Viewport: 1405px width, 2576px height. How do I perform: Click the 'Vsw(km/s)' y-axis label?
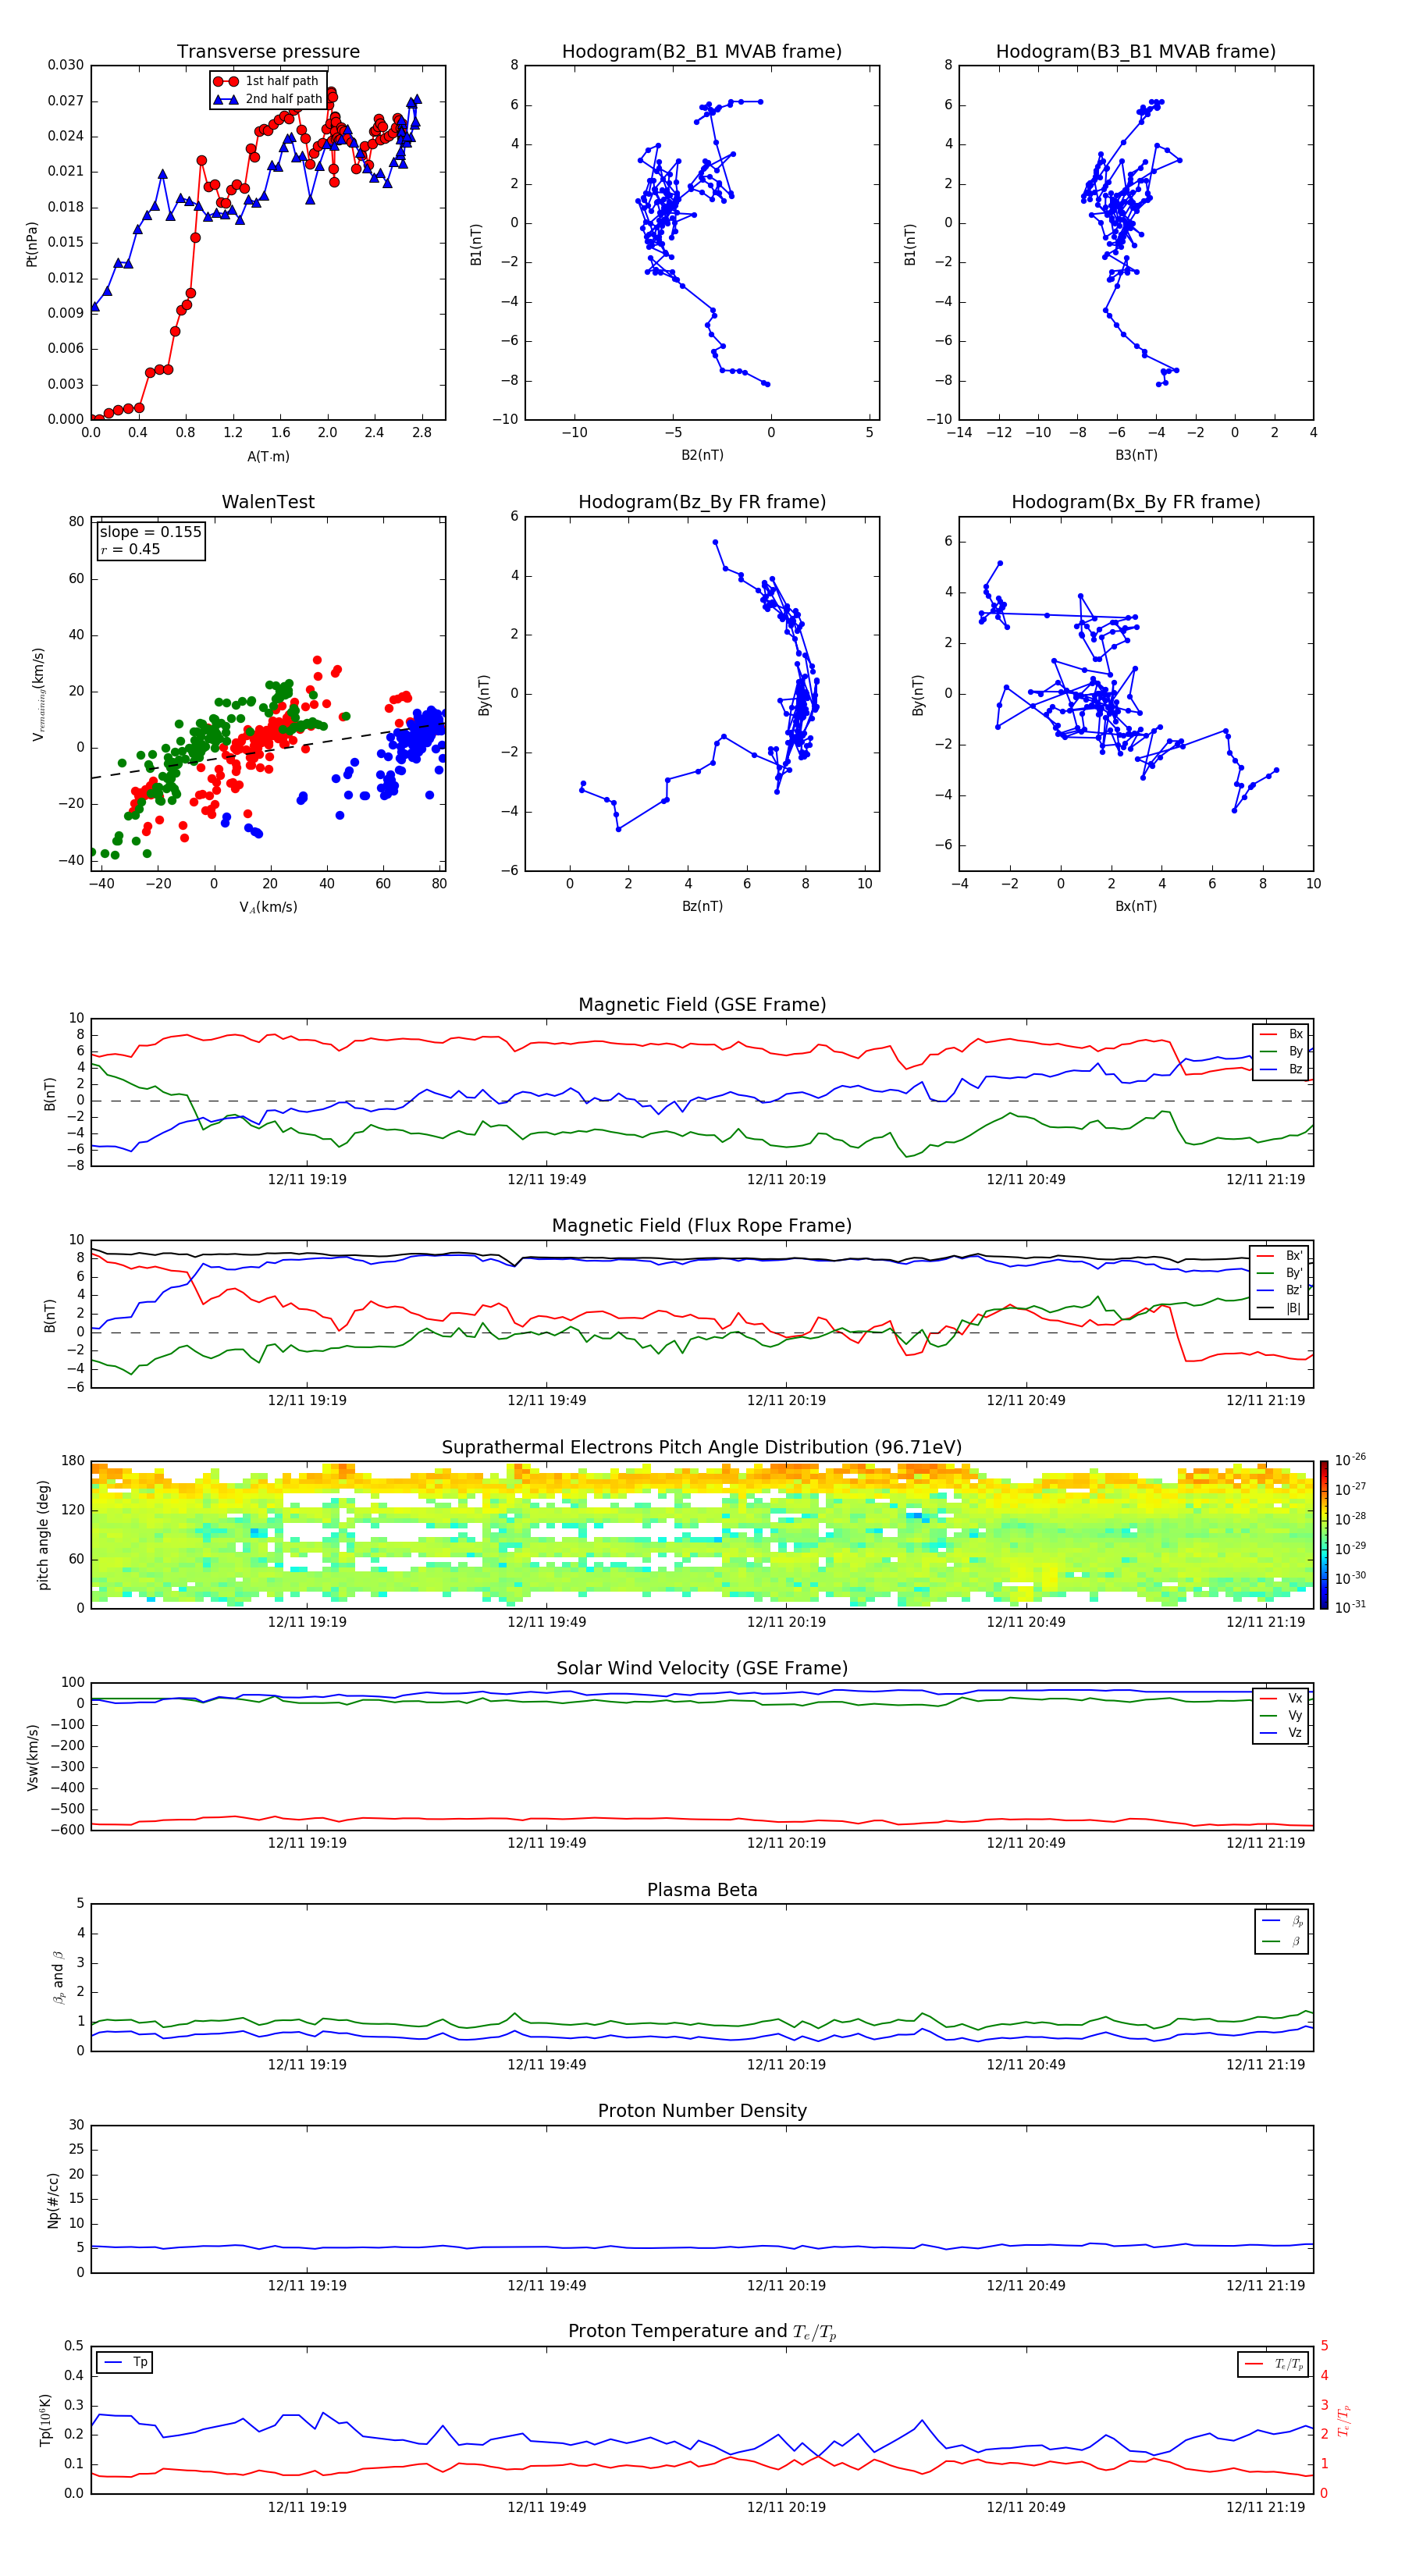point(32,1757)
